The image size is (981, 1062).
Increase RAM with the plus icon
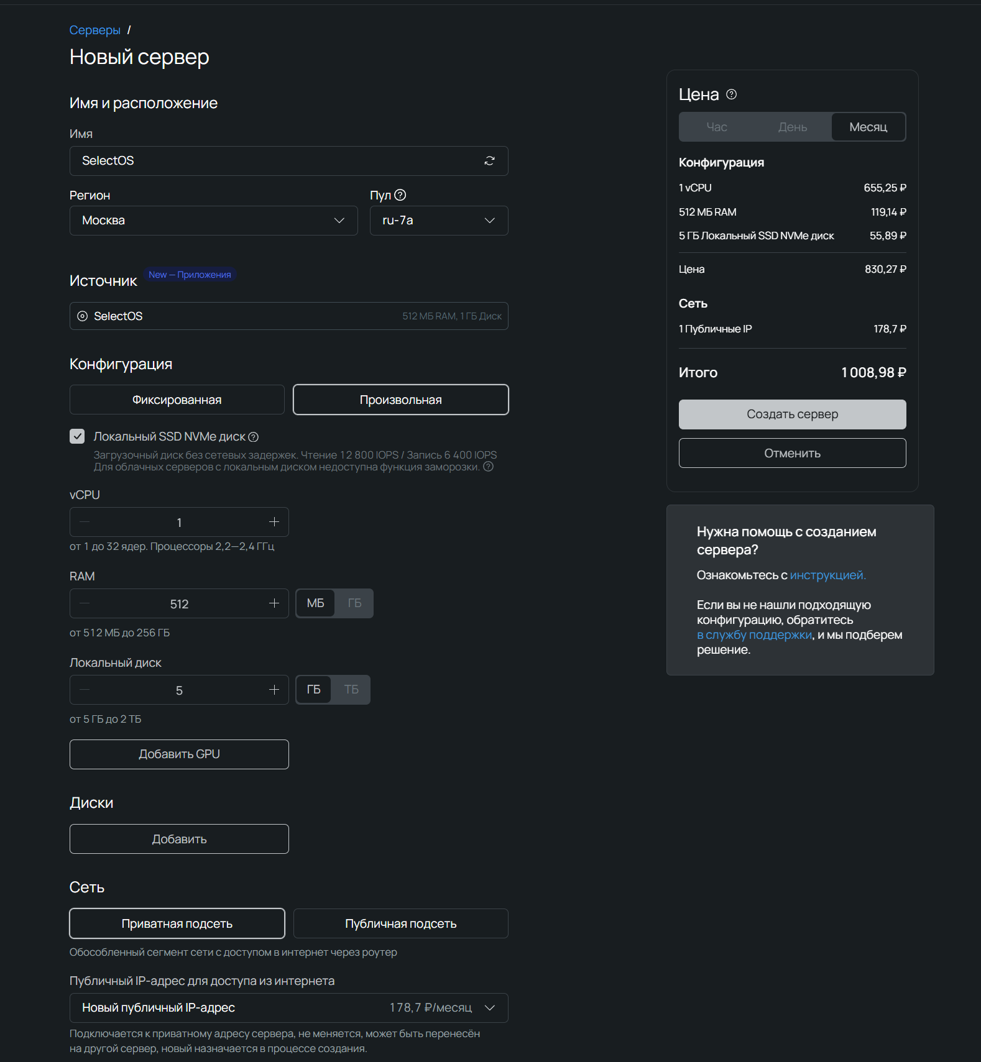coord(274,603)
